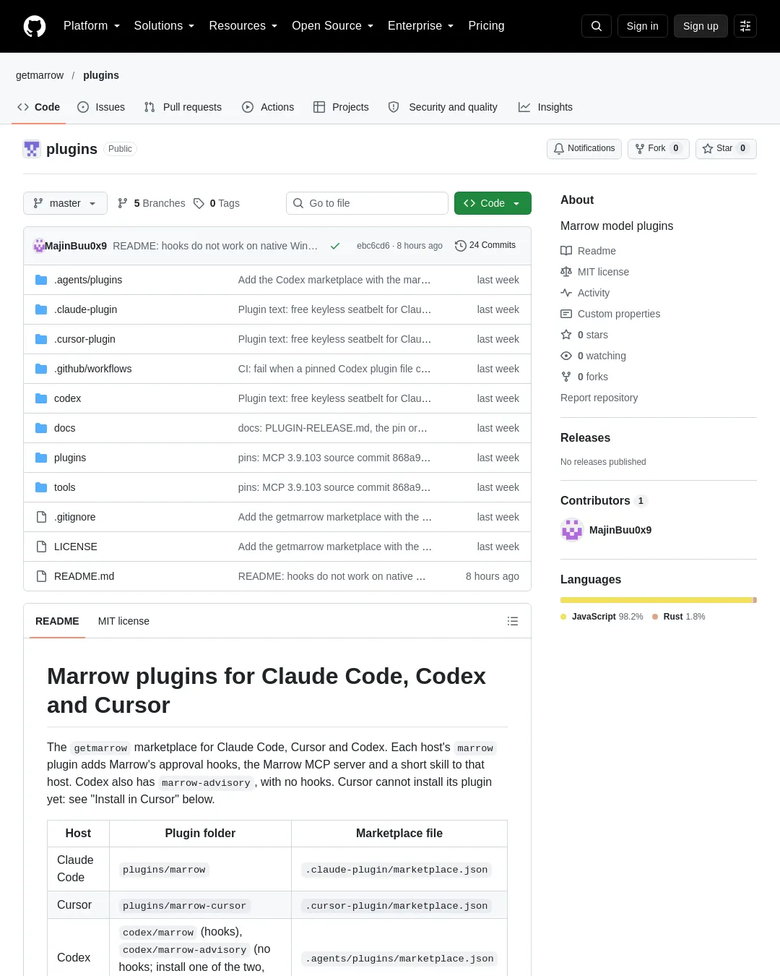
Task: Open the .claude-plugin folder
Action: pyautogui.click(x=85, y=309)
